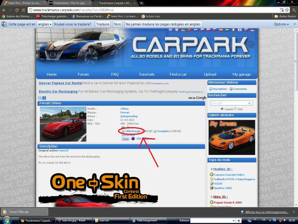The image size is (298, 224).
Task: Open the Upload navigation menu item
Action: point(210,74)
